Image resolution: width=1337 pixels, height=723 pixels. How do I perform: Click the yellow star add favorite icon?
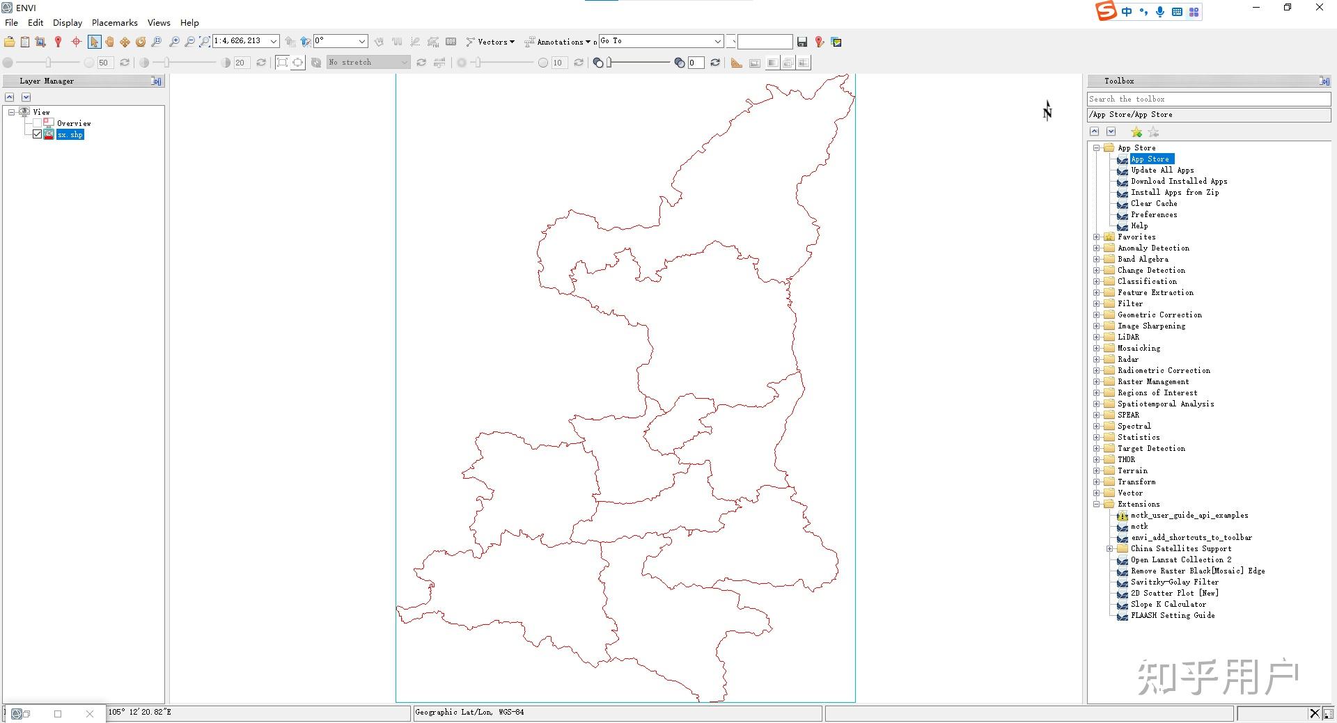coord(1136,132)
